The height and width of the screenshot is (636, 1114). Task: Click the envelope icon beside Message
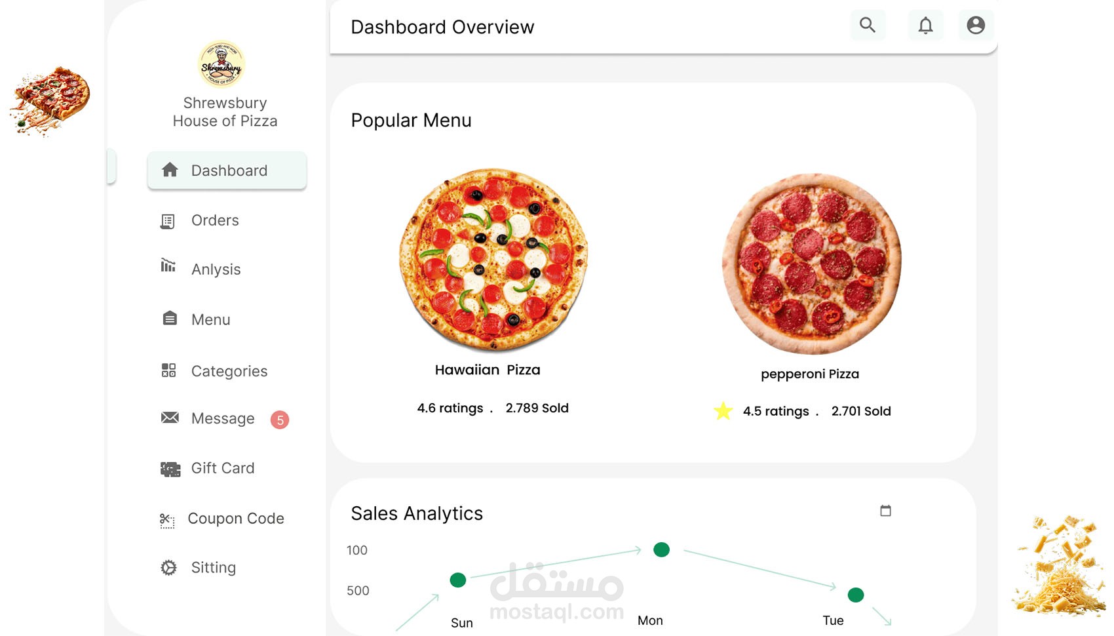pos(170,418)
